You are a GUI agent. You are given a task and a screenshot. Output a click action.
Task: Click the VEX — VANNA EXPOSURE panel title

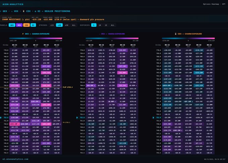point(113,34)
